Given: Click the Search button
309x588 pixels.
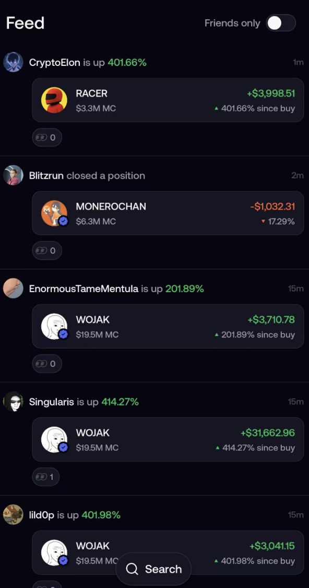Looking at the screenshot, I should coord(153,569).
